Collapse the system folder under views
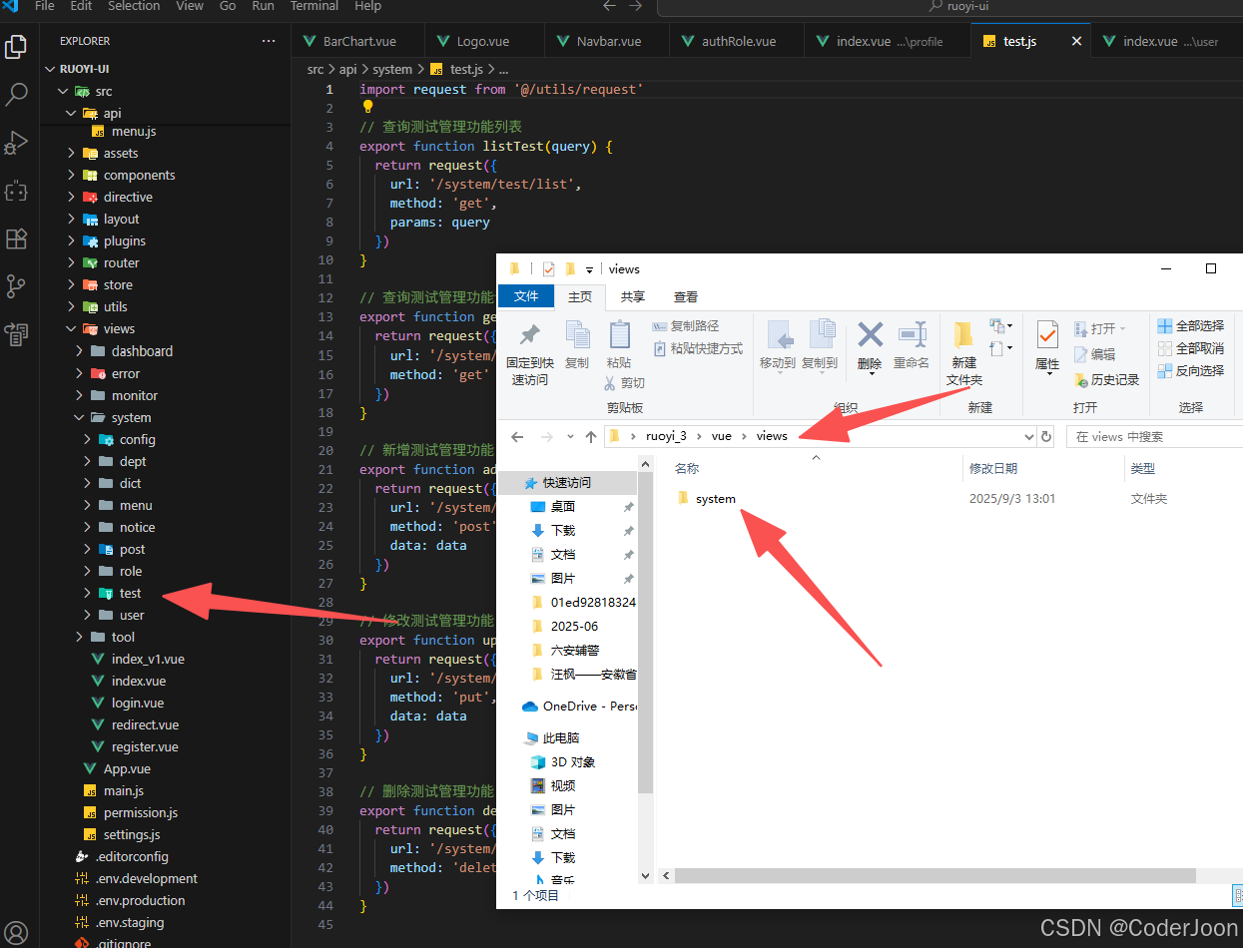The image size is (1243, 948). 80,418
